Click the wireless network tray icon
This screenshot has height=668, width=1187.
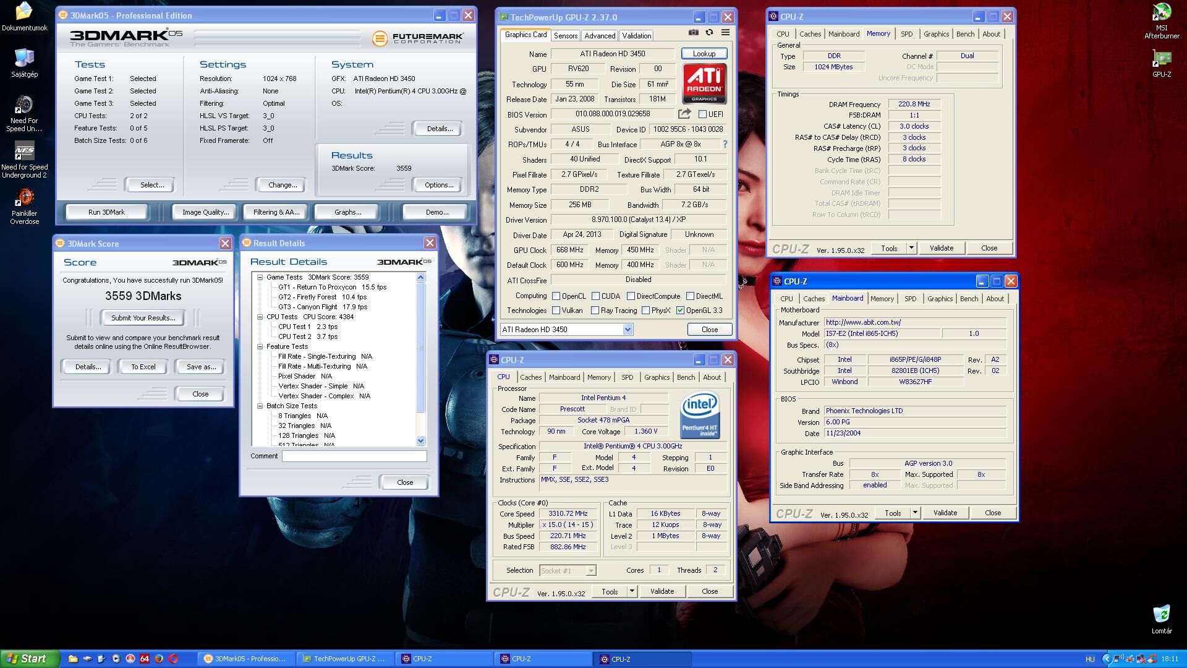(x=1118, y=659)
